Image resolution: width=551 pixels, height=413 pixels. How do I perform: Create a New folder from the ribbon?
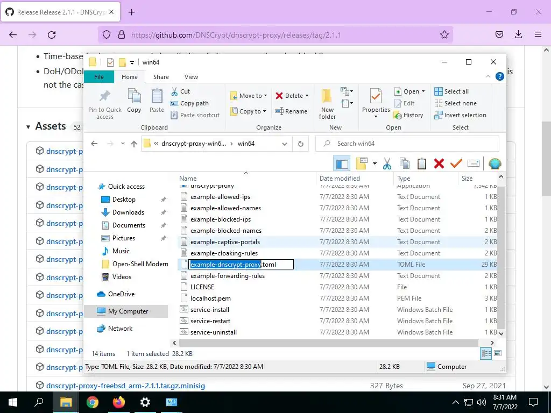[327, 104]
